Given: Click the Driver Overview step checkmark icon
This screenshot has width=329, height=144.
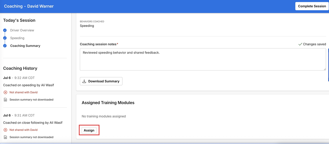Looking at the screenshot, I should click(5, 30).
